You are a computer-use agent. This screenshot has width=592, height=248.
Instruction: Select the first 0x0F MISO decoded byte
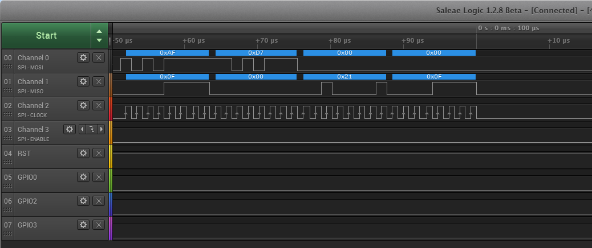coord(167,77)
